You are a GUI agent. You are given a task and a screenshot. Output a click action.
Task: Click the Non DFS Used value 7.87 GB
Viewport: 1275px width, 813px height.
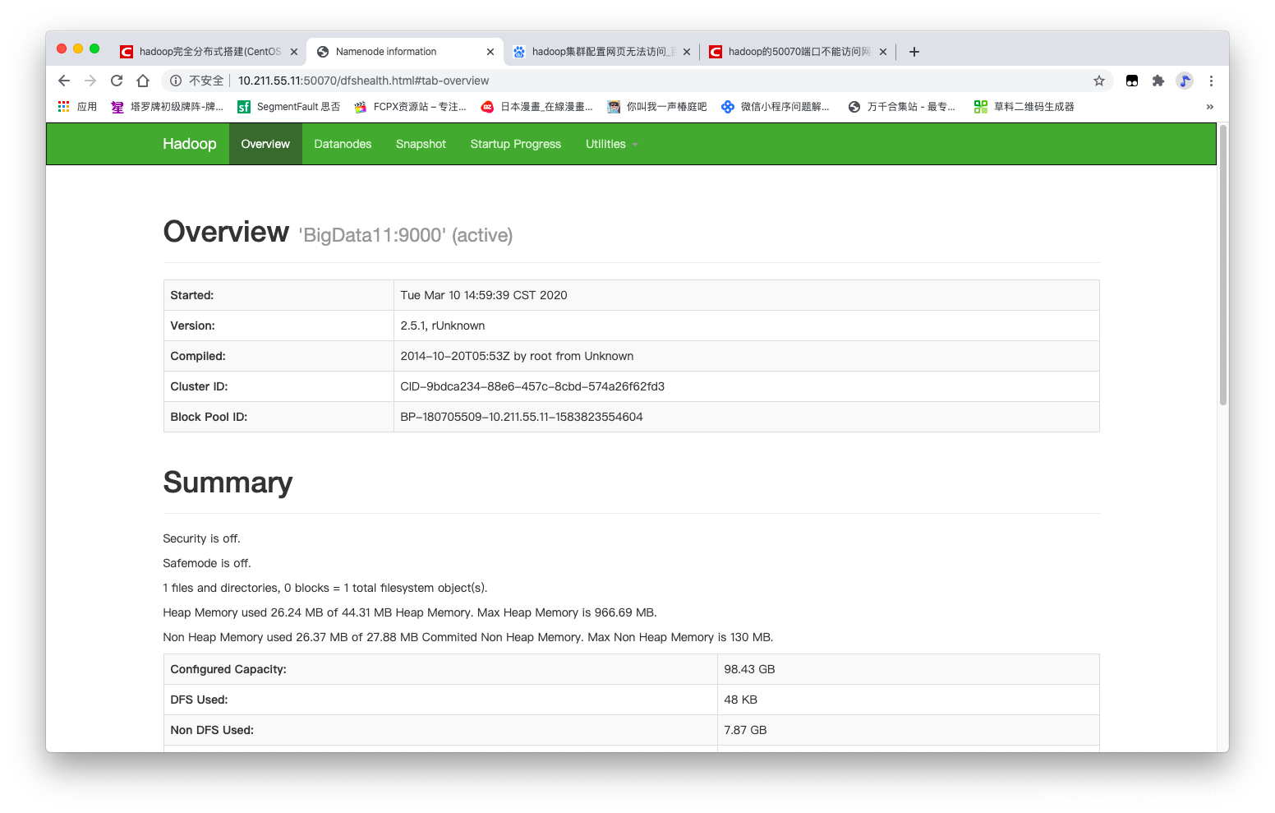tap(745, 730)
